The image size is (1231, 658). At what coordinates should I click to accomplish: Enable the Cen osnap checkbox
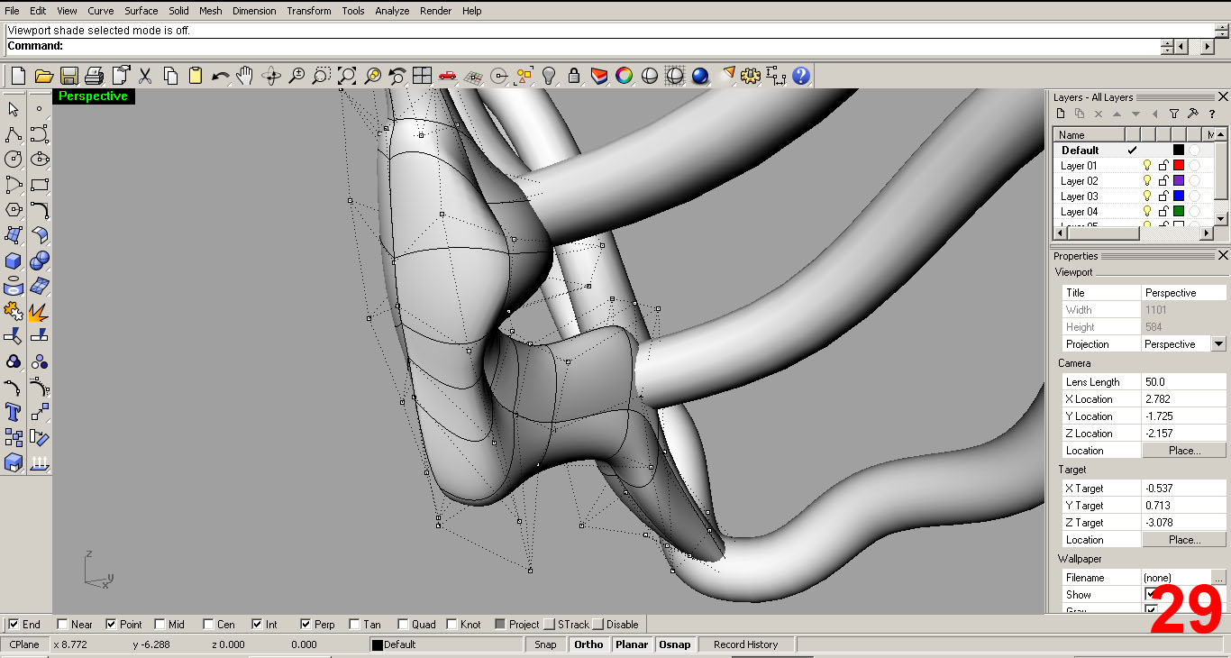(x=208, y=624)
